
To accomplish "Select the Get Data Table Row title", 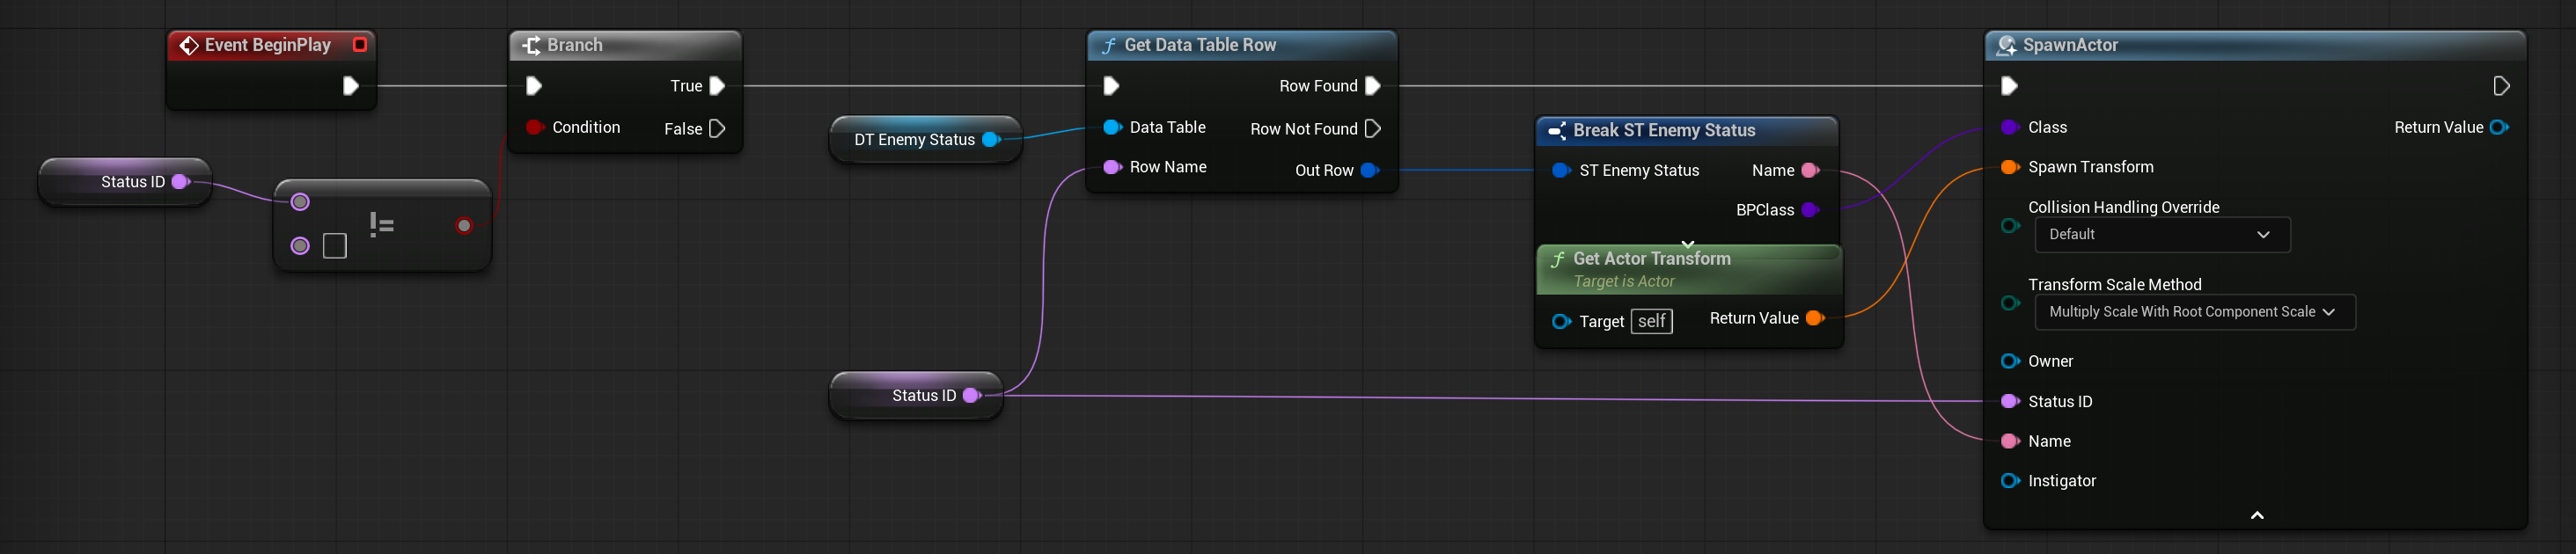I will [x=1200, y=45].
